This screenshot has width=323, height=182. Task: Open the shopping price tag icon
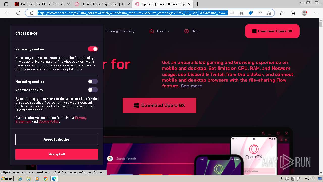[251, 13]
